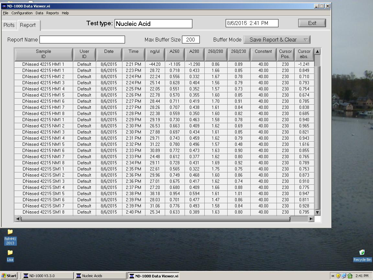The height and width of the screenshot is (280, 373).
Task: Open the Lisa desktop folder
Action: click(x=10, y=255)
